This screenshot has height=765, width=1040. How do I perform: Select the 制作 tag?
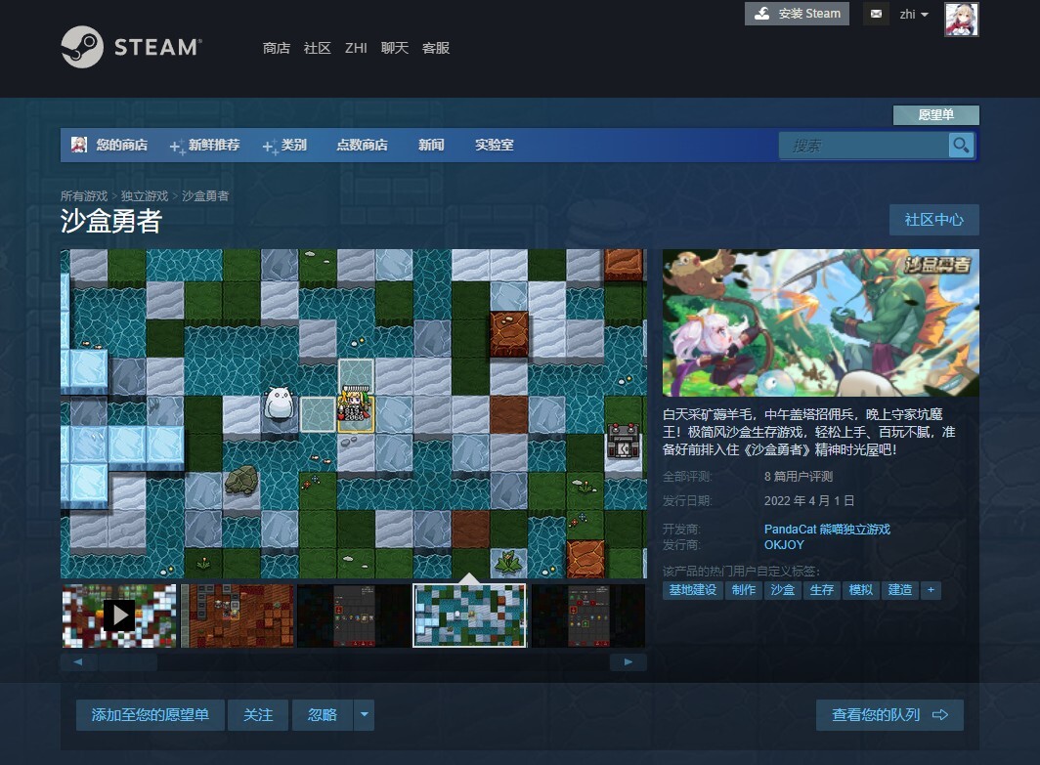pyautogui.click(x=744, y=590)
